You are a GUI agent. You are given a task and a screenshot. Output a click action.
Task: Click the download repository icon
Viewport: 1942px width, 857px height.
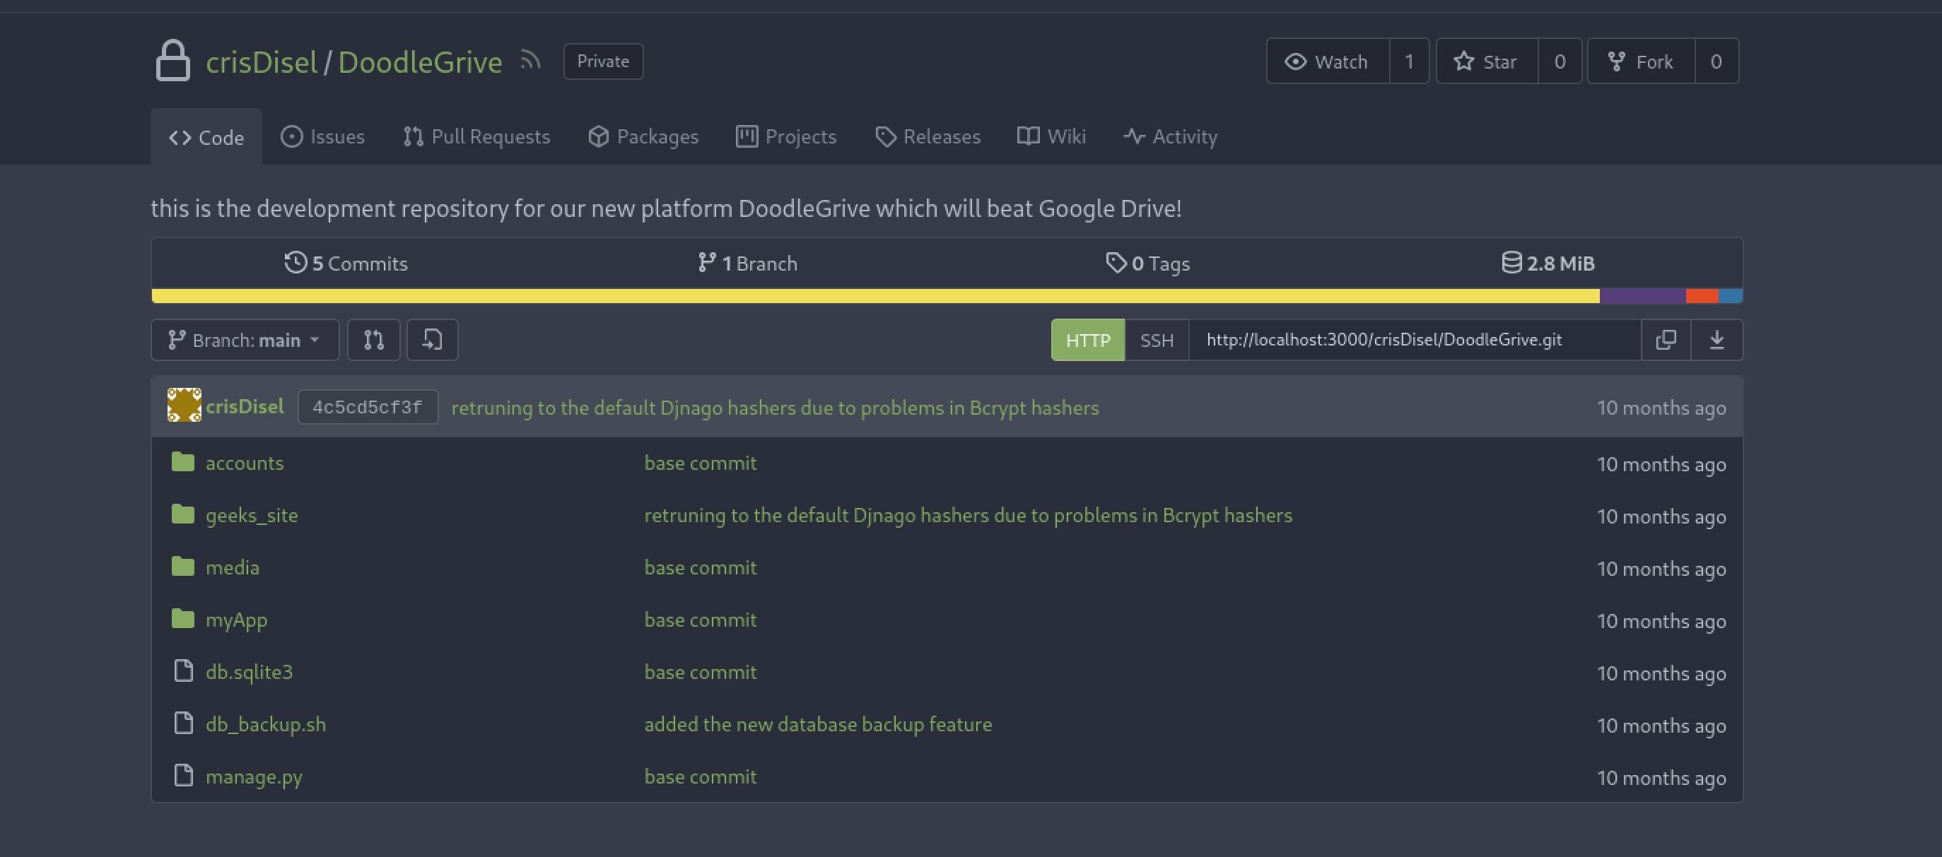[1716, 340]
